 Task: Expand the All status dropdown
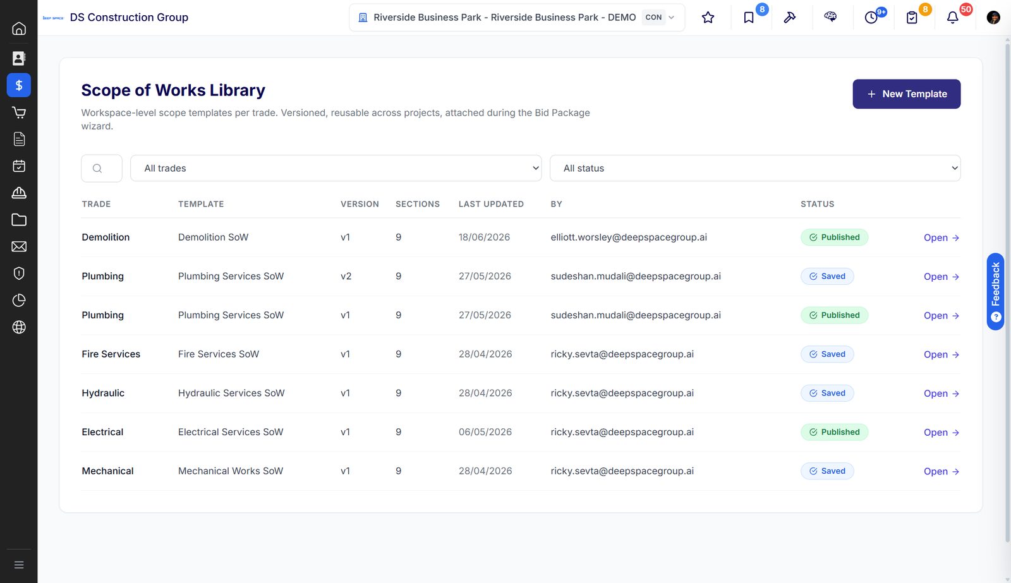pyautogui.click(x=755, y=168)
